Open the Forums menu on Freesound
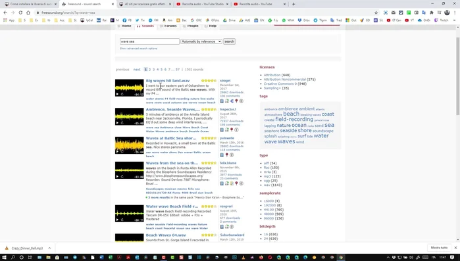This screenshot has height=261, width=460. pyautogui.click(x=168, y=26)
